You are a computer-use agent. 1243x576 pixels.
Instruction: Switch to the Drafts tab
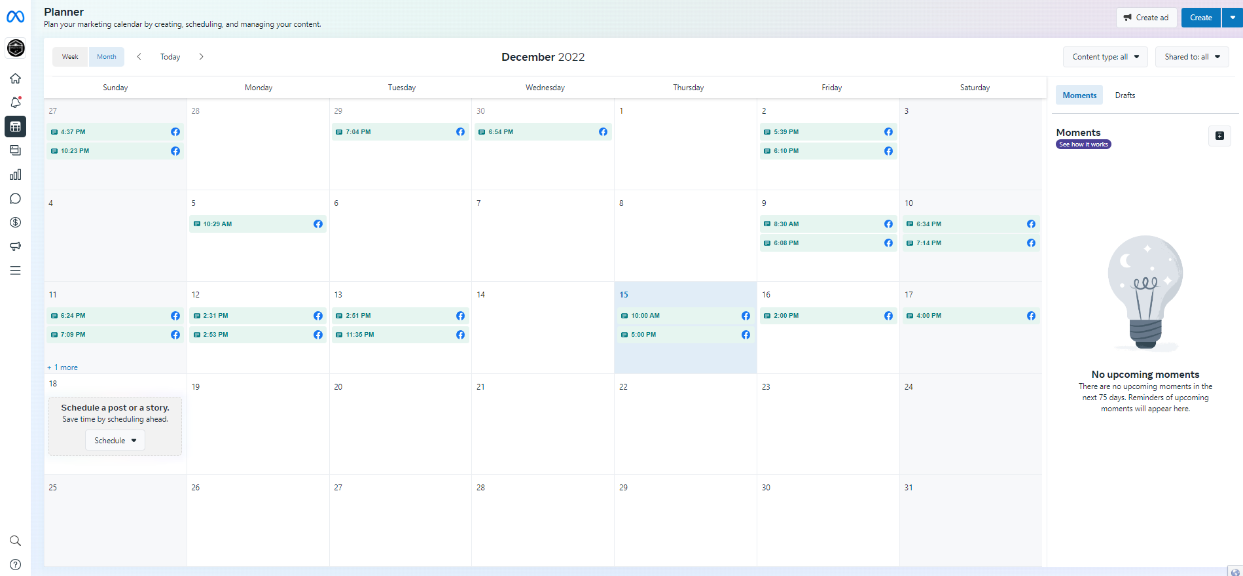pos(1125,95)
